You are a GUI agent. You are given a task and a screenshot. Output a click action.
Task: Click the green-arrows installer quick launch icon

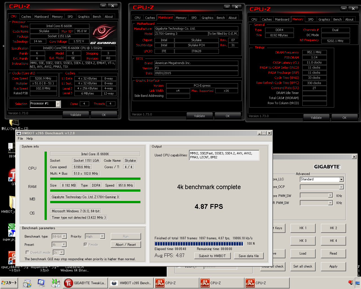coord(56,283)
